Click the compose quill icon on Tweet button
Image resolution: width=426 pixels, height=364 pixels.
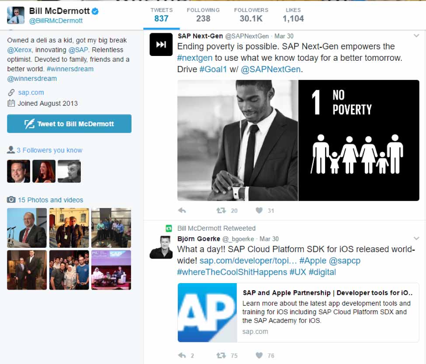(30, 124)
